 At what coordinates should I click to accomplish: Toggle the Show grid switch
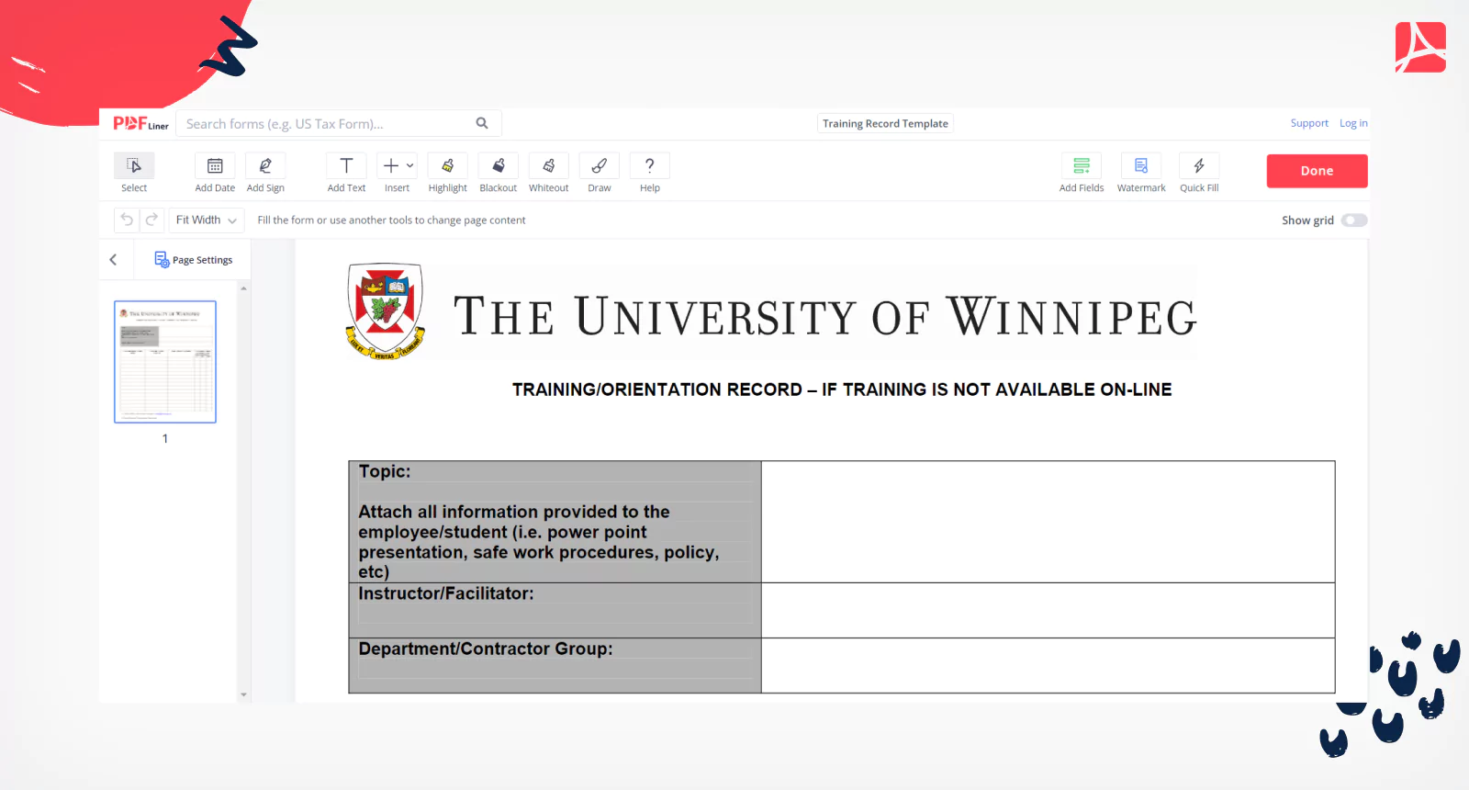point(1353,220)
